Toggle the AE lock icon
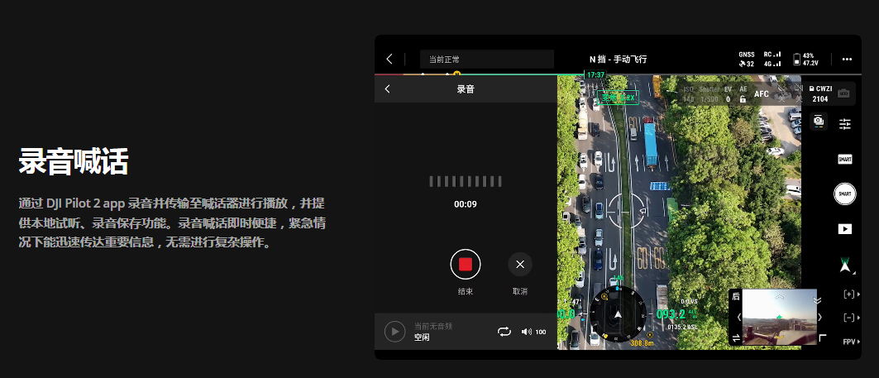879x378 pixels. (743, 98)
